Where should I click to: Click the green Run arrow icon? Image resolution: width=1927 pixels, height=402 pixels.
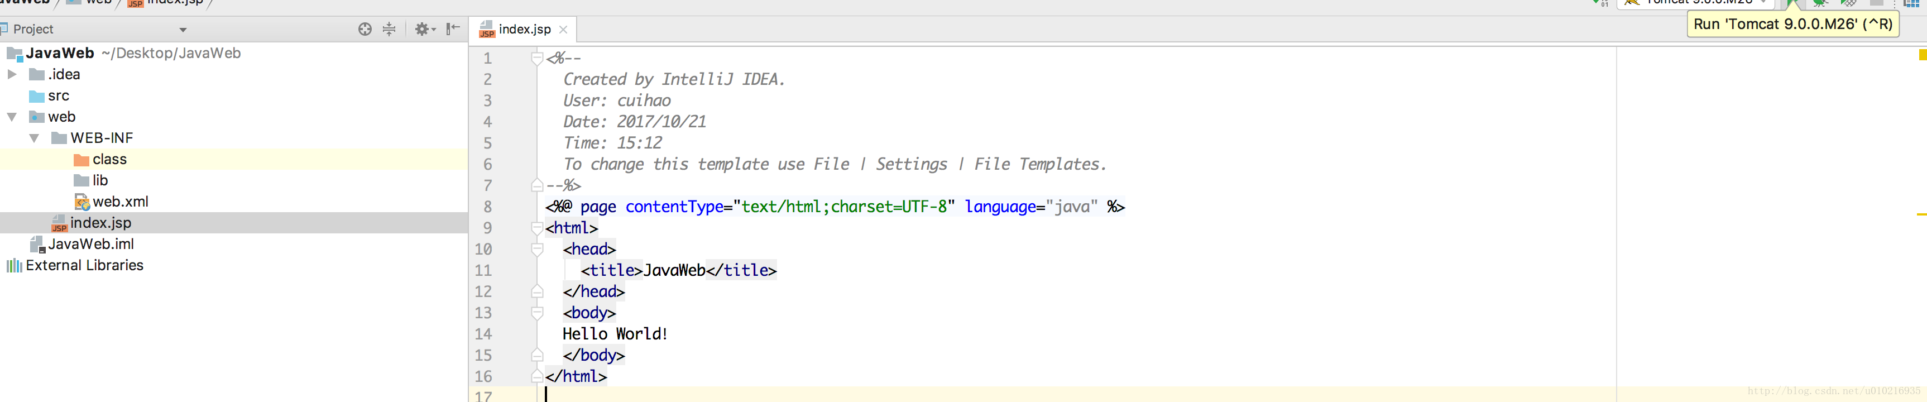1794,3
